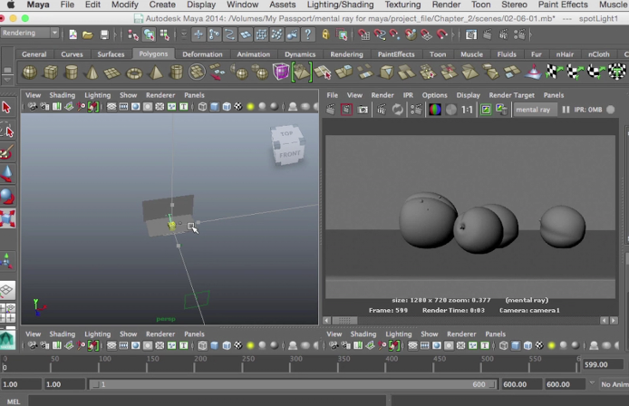
Task: Open the No Anim layer dropdown
Action: point(614,384)
